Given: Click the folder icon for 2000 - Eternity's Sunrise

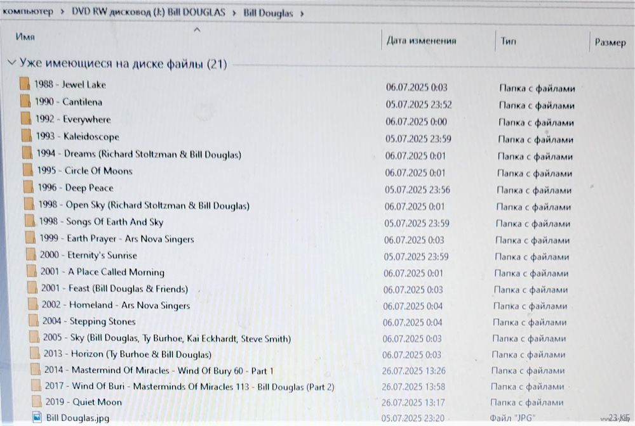Looking at the screenshot, I should [x=30, y=255].
